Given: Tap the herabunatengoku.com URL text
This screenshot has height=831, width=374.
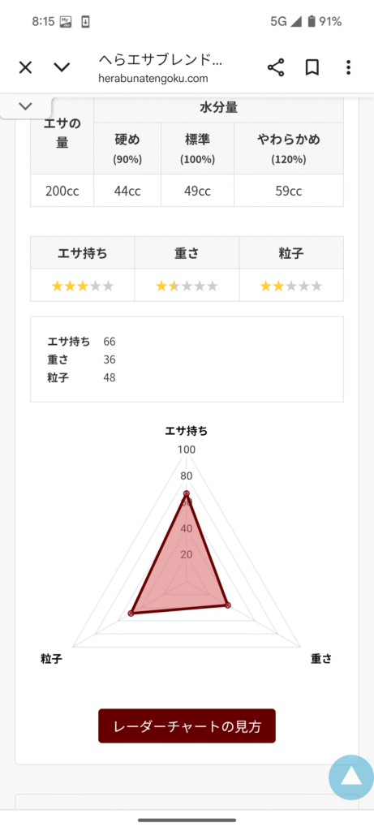Looking at the screenshot, I should [x=153, y=79].
